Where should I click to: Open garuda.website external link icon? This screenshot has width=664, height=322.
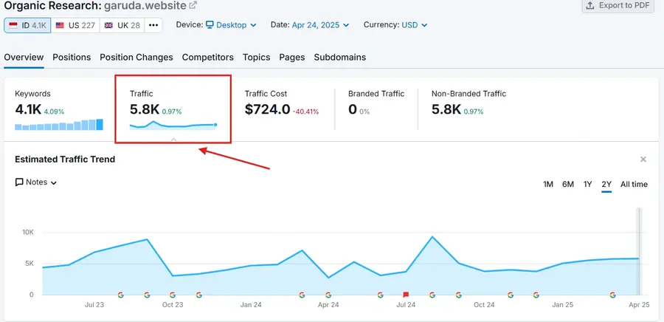tap(193, 5)
